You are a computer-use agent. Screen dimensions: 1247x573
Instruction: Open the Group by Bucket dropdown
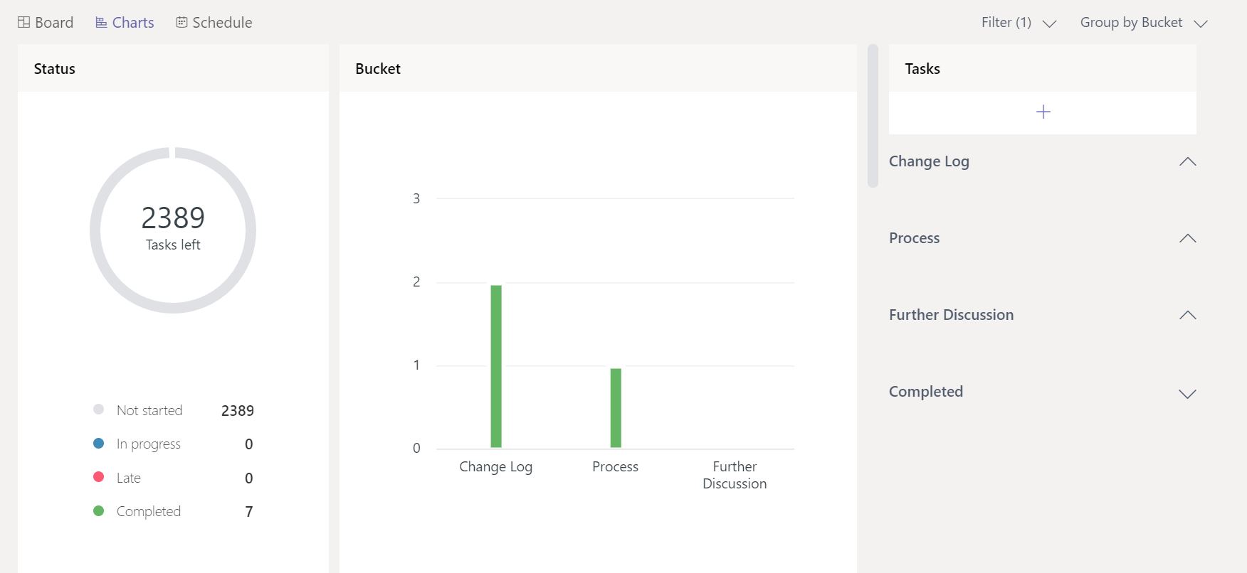click(x=1144, y=23)
